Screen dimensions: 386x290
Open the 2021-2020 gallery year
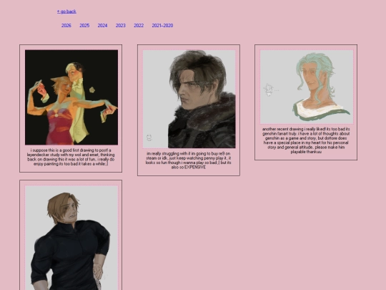(x=162, y=26)
